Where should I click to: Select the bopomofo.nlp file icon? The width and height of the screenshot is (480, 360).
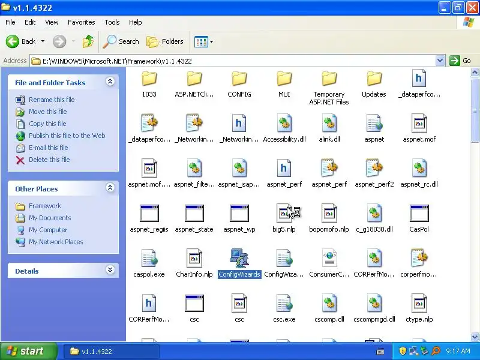click(x=329, y=213)
